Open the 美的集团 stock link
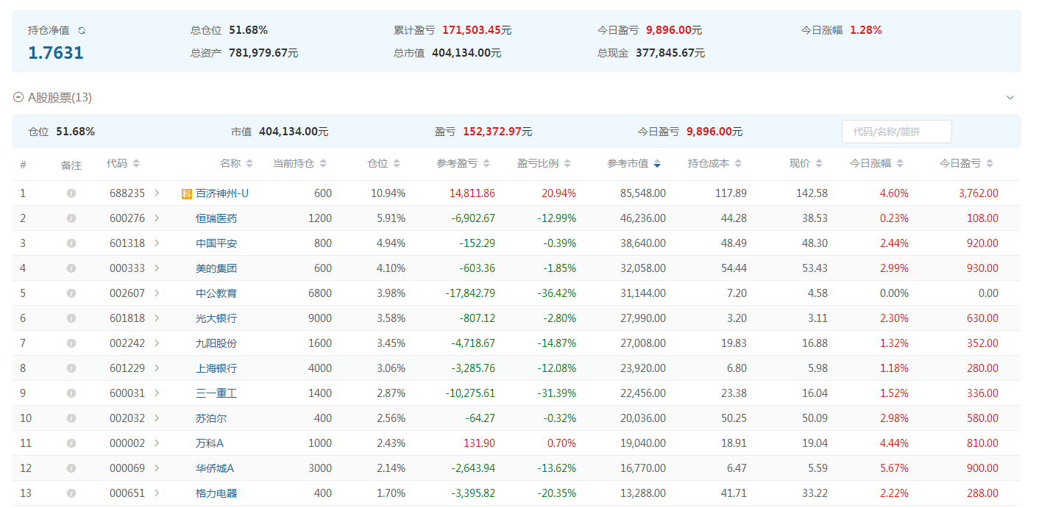Screen dimensions: 1050x508 (216, 268)
